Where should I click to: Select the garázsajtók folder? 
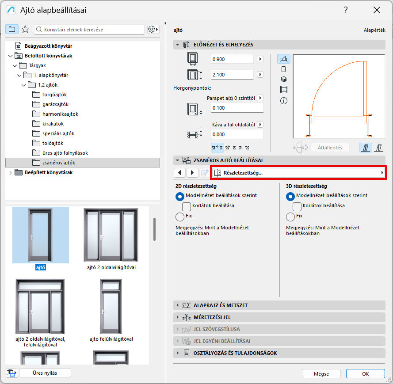pos(55,104)
